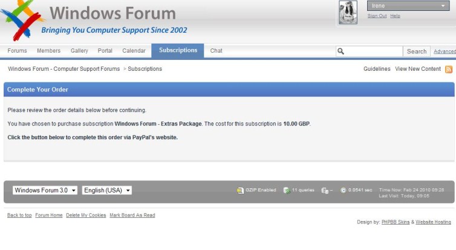Click the Back to top link
The width and height of the screenshot is (456, 250).
tap(19, 215)
